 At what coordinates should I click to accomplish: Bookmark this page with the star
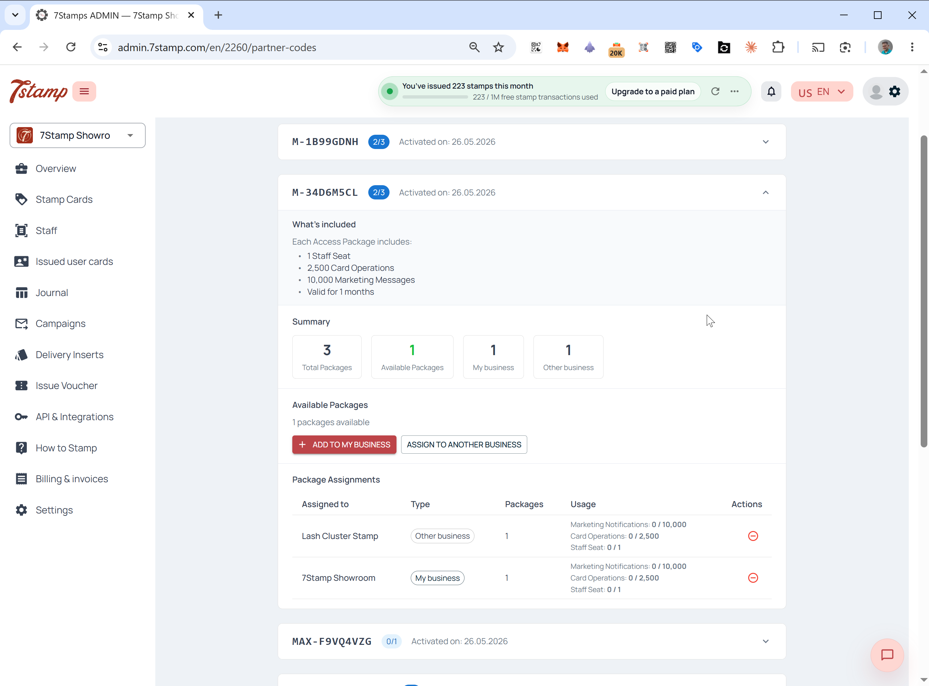pos(498,47)
